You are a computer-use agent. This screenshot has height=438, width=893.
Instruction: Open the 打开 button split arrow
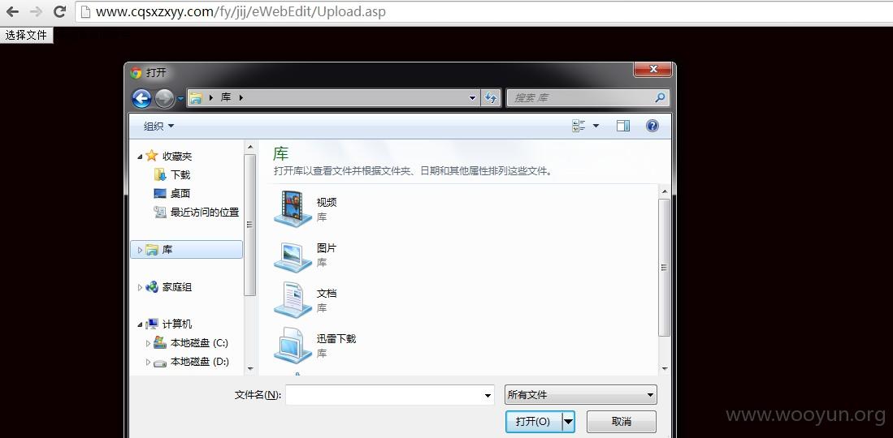click(x=568, y=422)
